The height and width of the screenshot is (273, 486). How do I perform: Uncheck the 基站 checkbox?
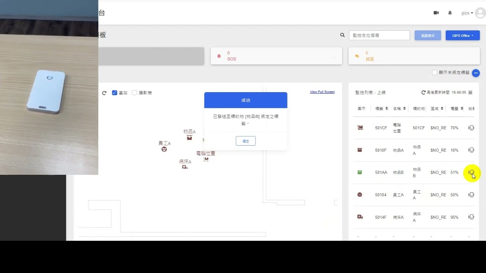tap(115, 93)
